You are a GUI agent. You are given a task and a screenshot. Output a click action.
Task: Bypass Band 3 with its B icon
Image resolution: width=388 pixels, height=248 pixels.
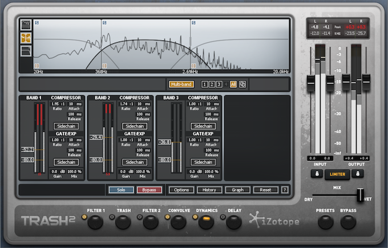click(x=193, y=66)
